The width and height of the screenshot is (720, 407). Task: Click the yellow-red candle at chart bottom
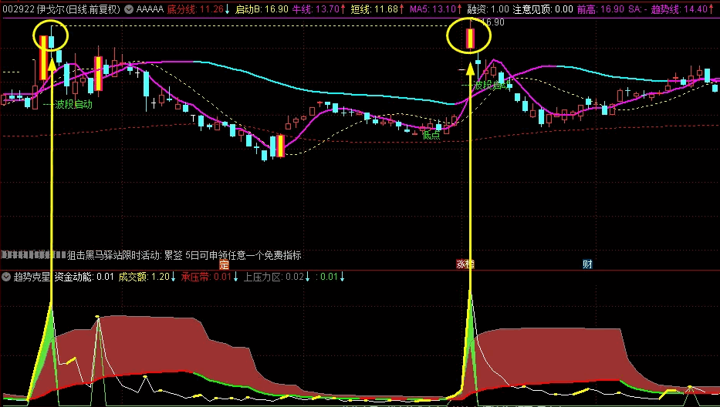(x=278, y=145)
